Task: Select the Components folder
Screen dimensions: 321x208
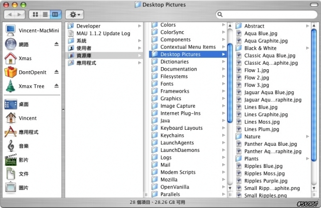Action: coord(188,40)
